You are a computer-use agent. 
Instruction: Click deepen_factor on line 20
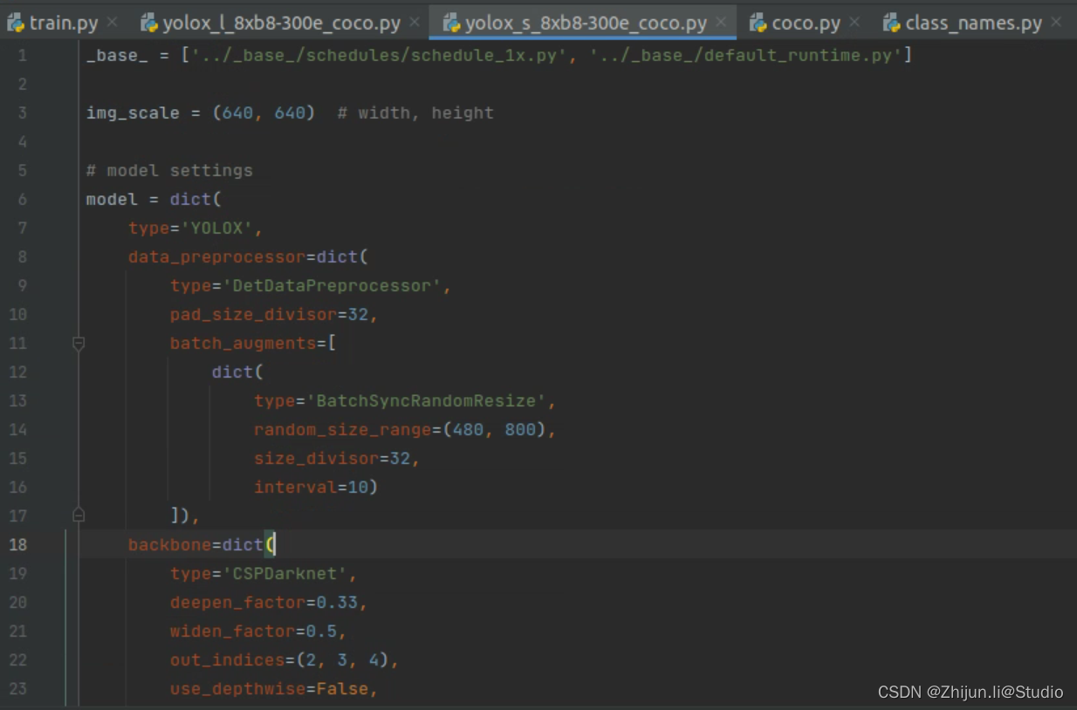(x=237, y=603)
